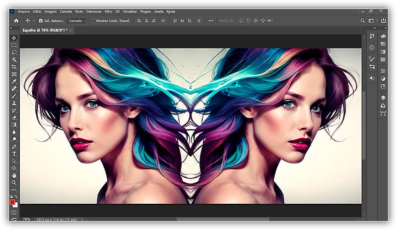The image size is (397, 230).
Task: Open the workspace switcher dropdown
Action: tap(373, 21)
